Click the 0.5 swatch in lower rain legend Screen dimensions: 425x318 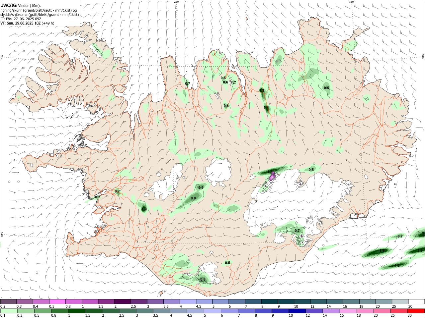point(42,311)
